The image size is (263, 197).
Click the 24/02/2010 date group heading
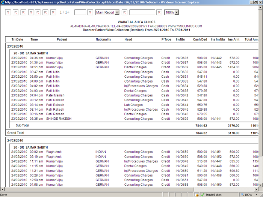pos(15,141)
